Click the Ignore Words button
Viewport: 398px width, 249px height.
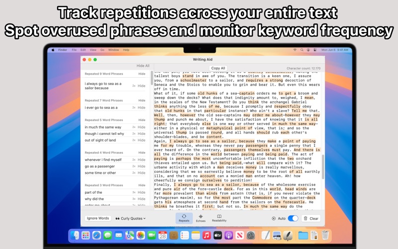click(x=98, y=218)
